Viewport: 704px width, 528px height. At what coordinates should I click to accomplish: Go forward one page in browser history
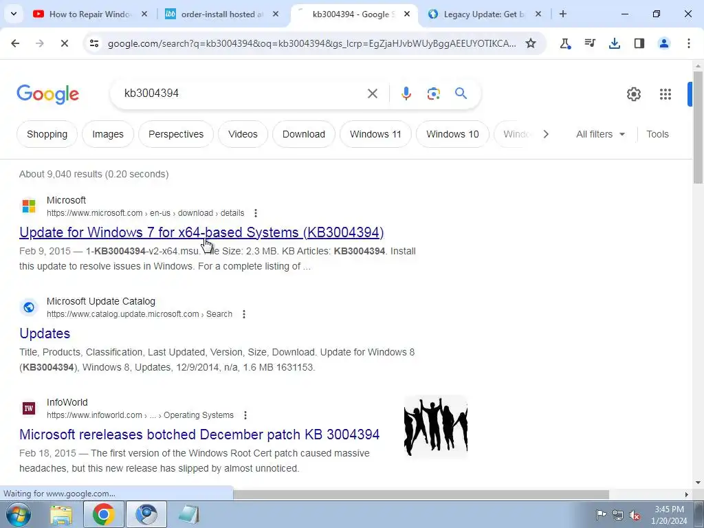click(x=40, y=43)
